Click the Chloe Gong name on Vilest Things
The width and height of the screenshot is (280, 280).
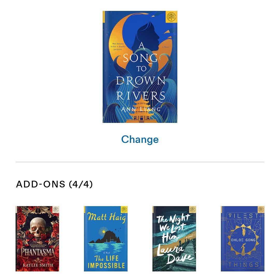click(x=243, y=240)
